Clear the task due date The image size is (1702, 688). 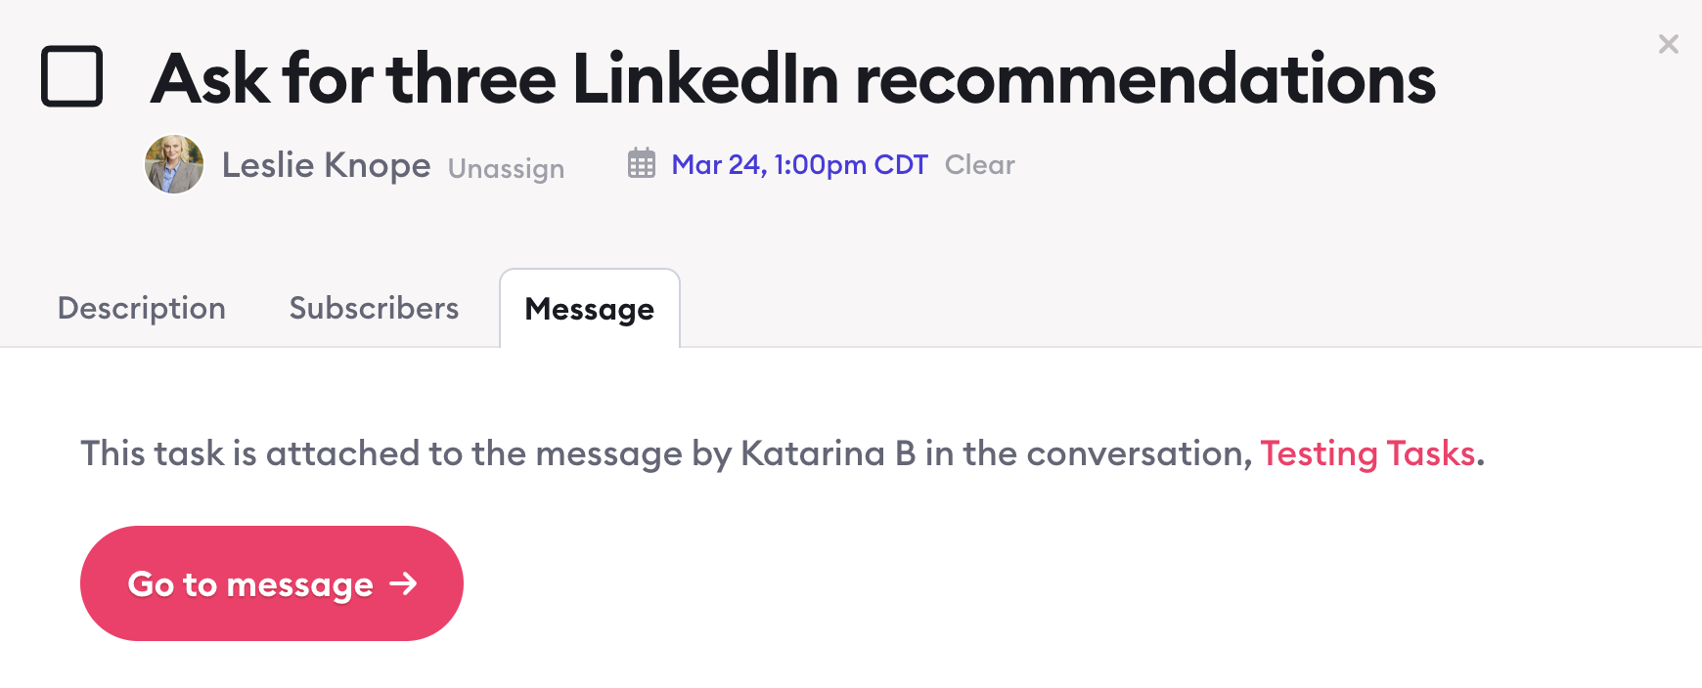click(x=979, y=164)
